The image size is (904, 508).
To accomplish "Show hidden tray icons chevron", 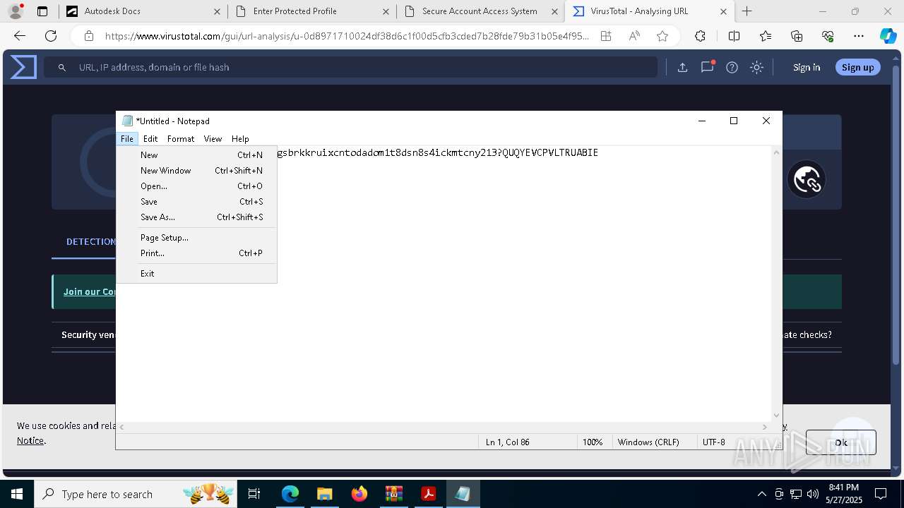I will click(761, 494).
